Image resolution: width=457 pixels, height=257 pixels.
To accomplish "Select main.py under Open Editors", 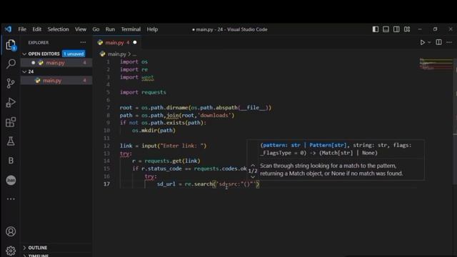I will [x=56, y=63].
